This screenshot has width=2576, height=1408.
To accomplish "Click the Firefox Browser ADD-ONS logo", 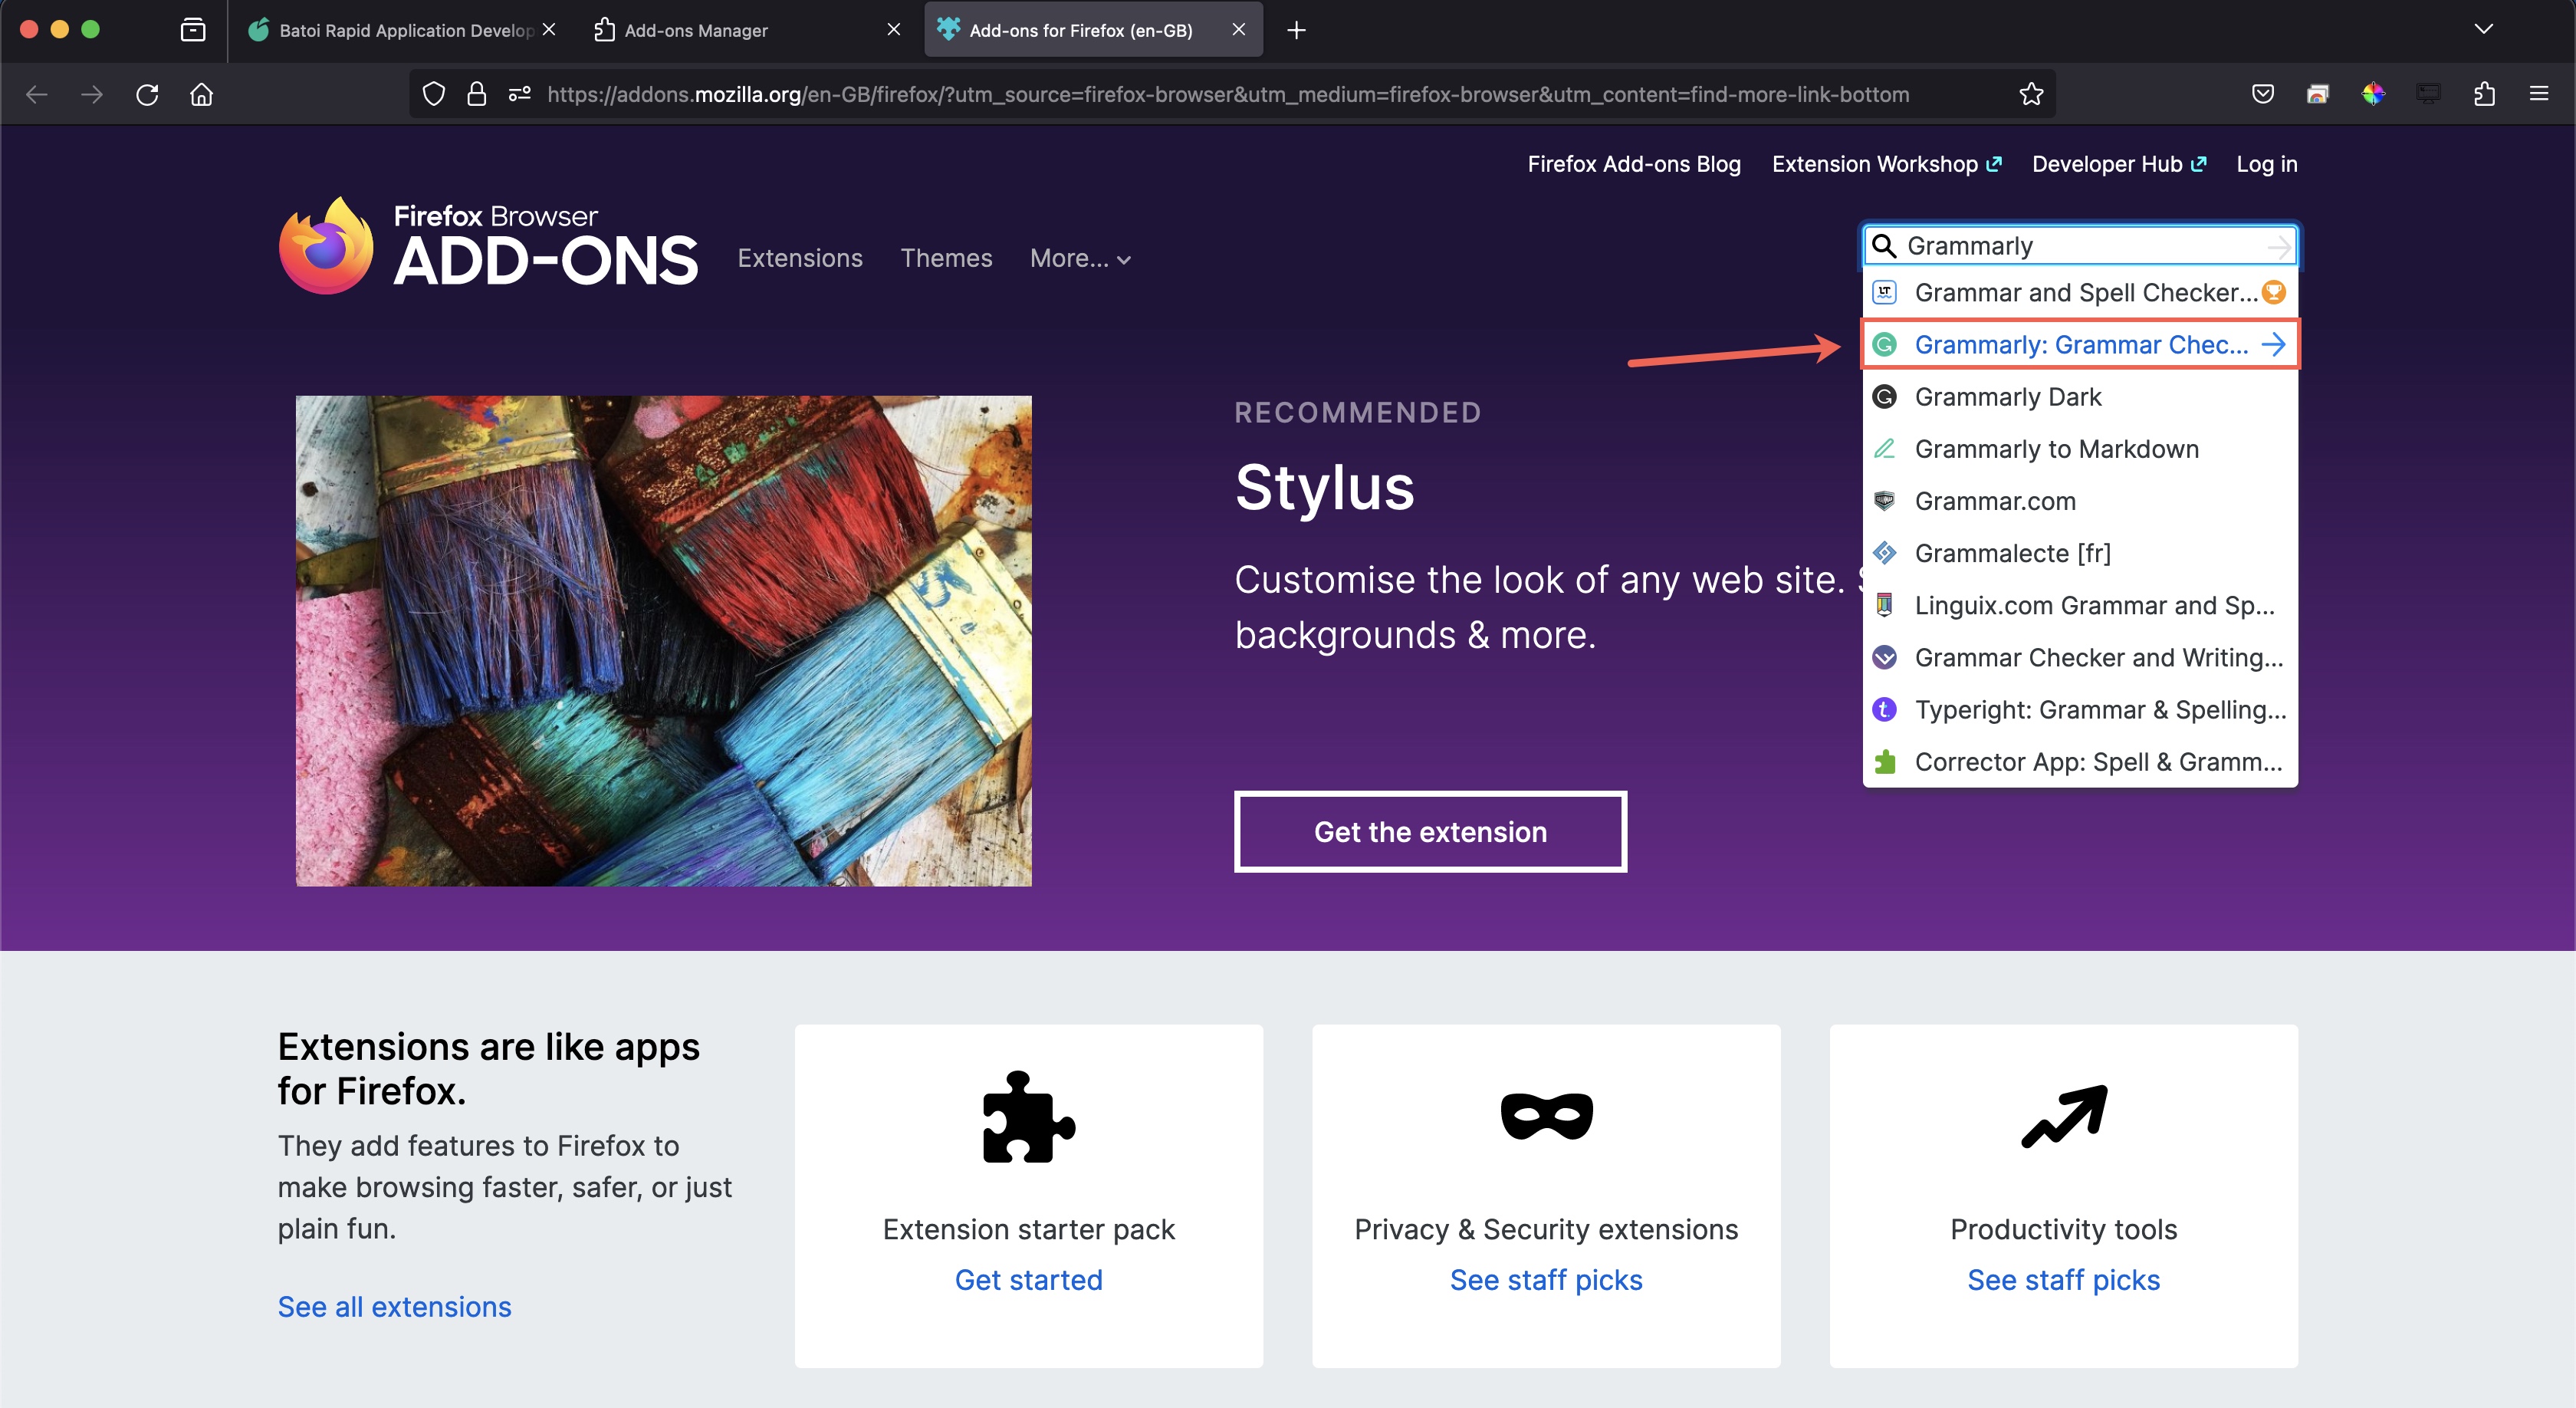I will [x=488, y=246].
